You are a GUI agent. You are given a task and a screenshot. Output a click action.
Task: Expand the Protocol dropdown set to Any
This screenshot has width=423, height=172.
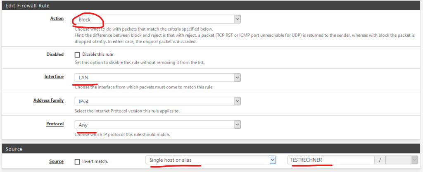tap(157, 125)
